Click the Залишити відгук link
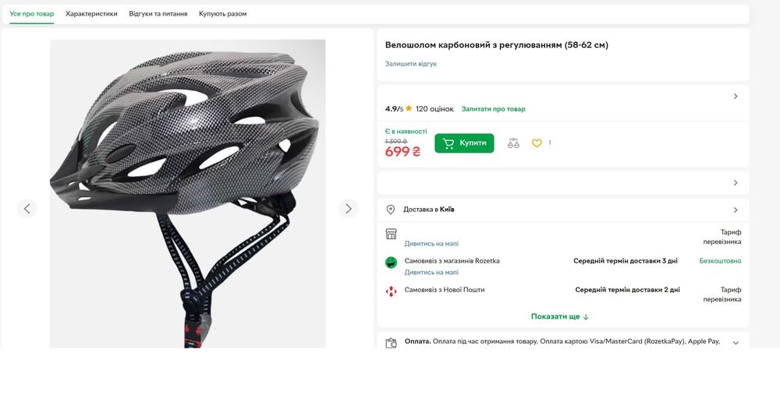 [411, 64]
